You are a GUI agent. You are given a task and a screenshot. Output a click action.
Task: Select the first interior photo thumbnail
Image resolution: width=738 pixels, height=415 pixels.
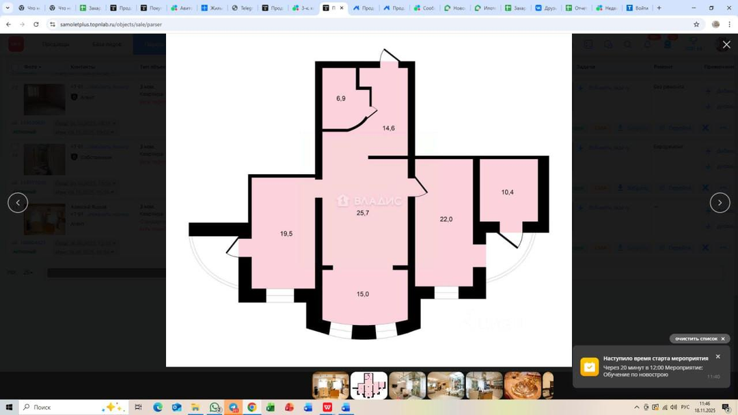pos(331,386)
